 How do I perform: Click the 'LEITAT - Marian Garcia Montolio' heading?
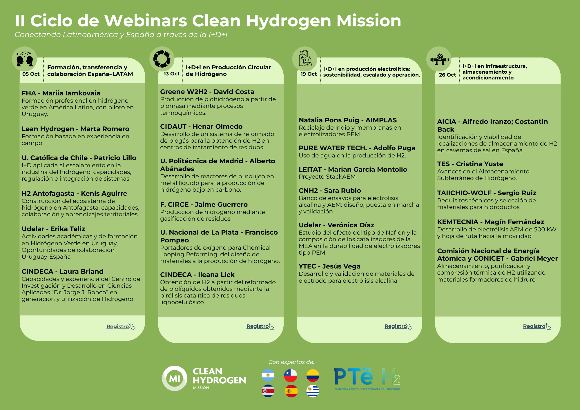click(353, 169)
